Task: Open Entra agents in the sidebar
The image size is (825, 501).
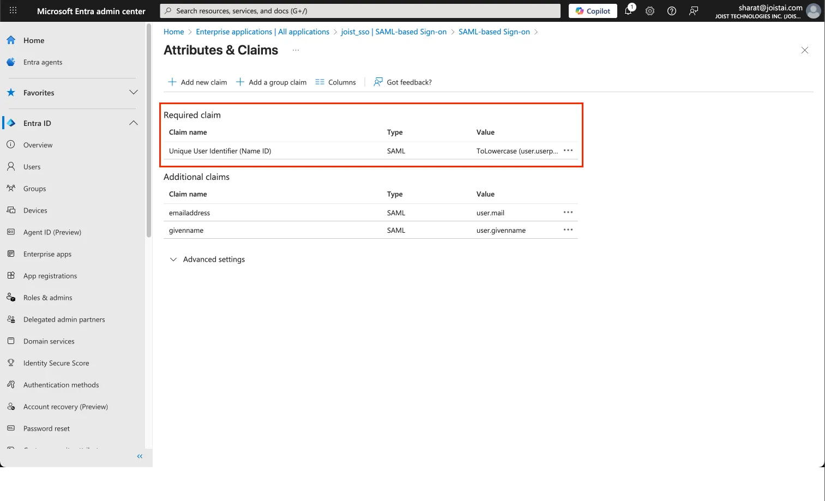Action: [43, 62]
